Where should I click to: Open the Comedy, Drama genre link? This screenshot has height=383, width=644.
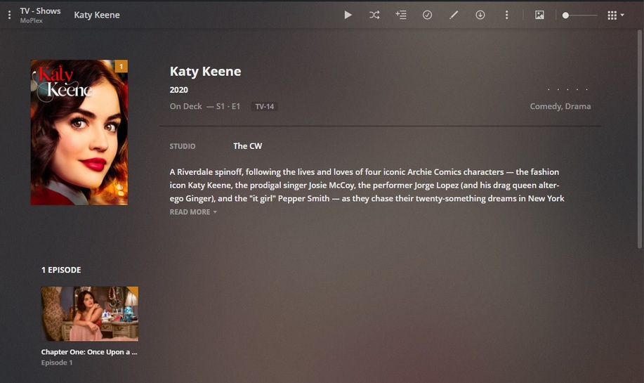point(560,106)
